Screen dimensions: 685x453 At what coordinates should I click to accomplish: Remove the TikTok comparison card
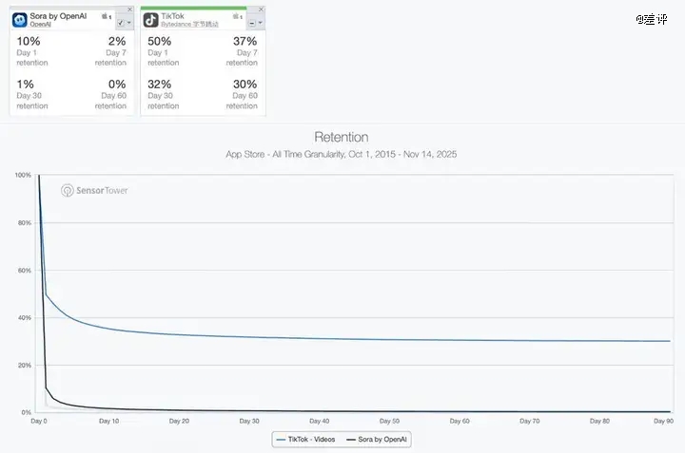(262, 9)
